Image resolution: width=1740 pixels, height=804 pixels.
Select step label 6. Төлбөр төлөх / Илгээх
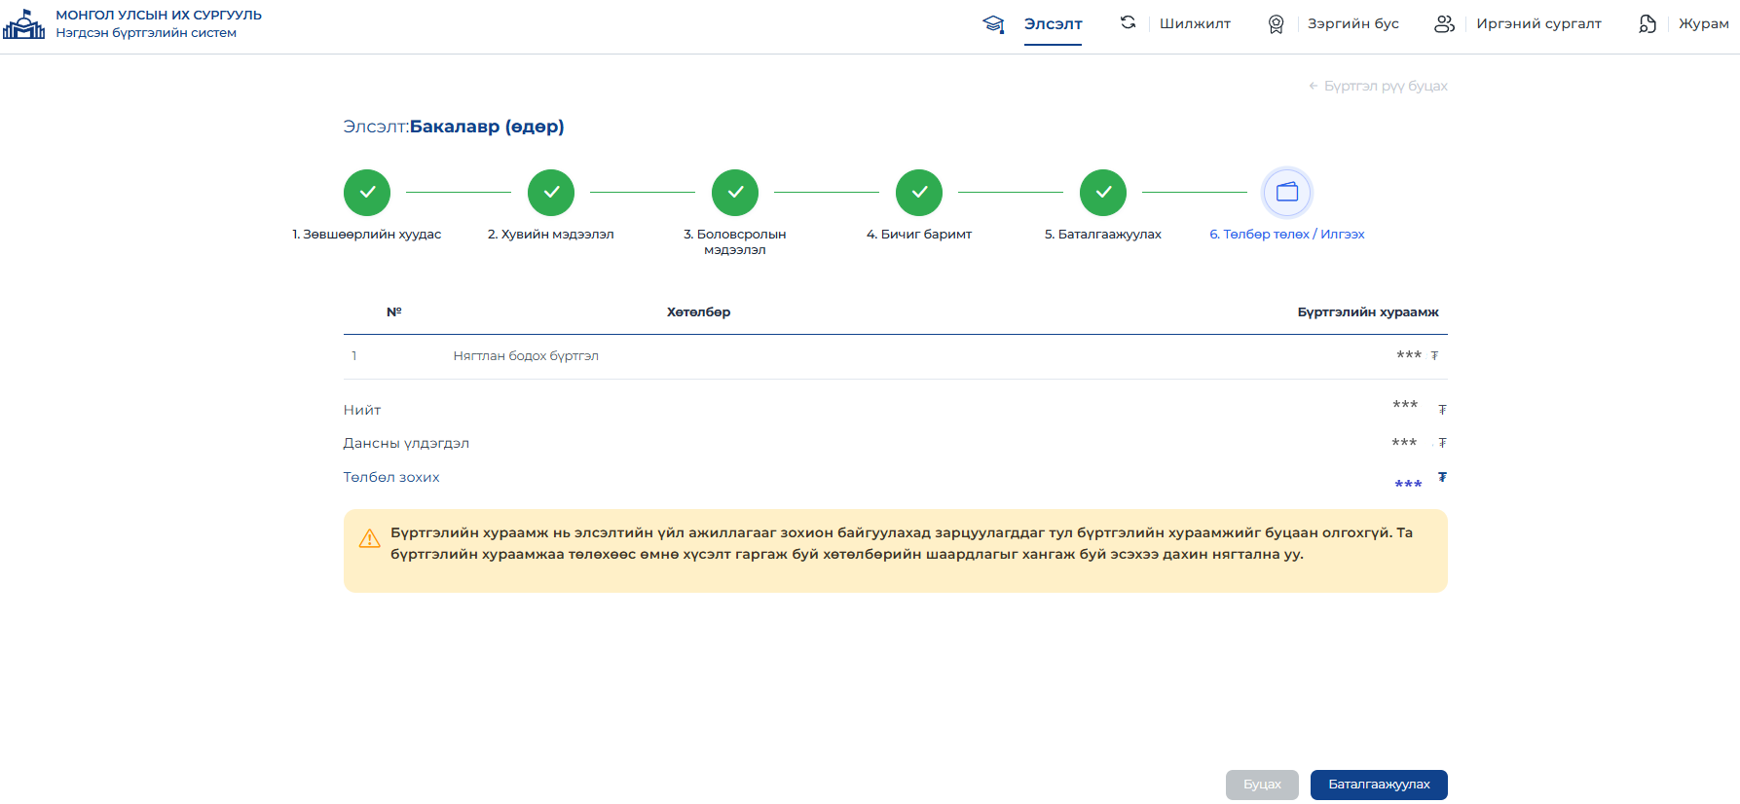(1287, 235)
